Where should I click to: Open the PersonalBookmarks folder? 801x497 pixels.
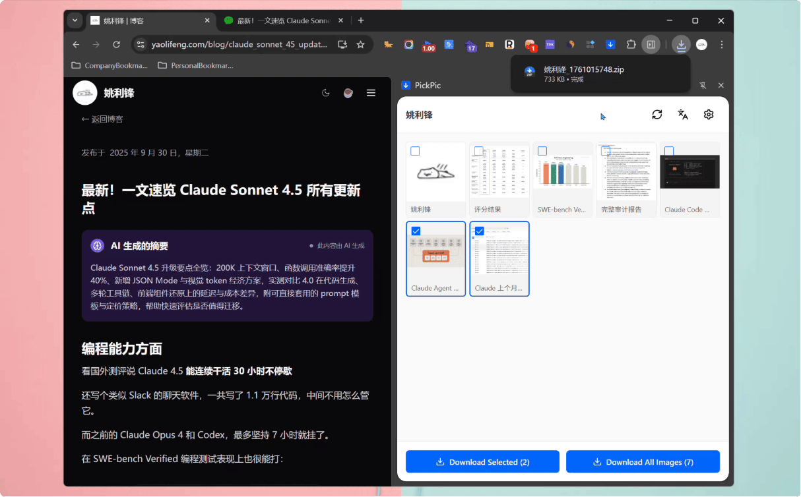(195, 65)
